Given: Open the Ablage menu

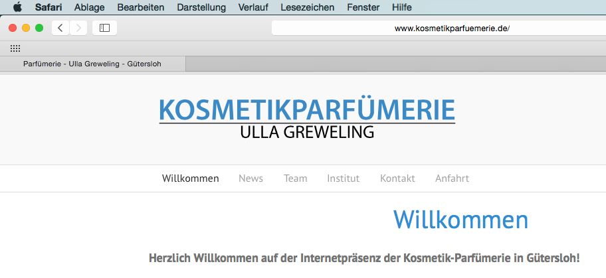Looking at the screenshot, I should click(90, 7).
